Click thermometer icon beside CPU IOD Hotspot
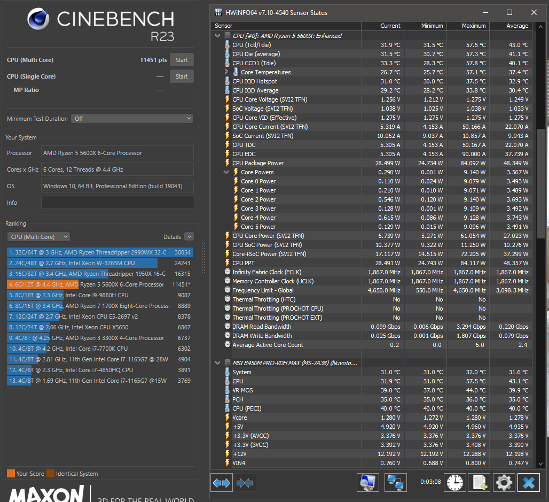The height and width of the screenshot is (502, 549). click(x=227, y=81)
